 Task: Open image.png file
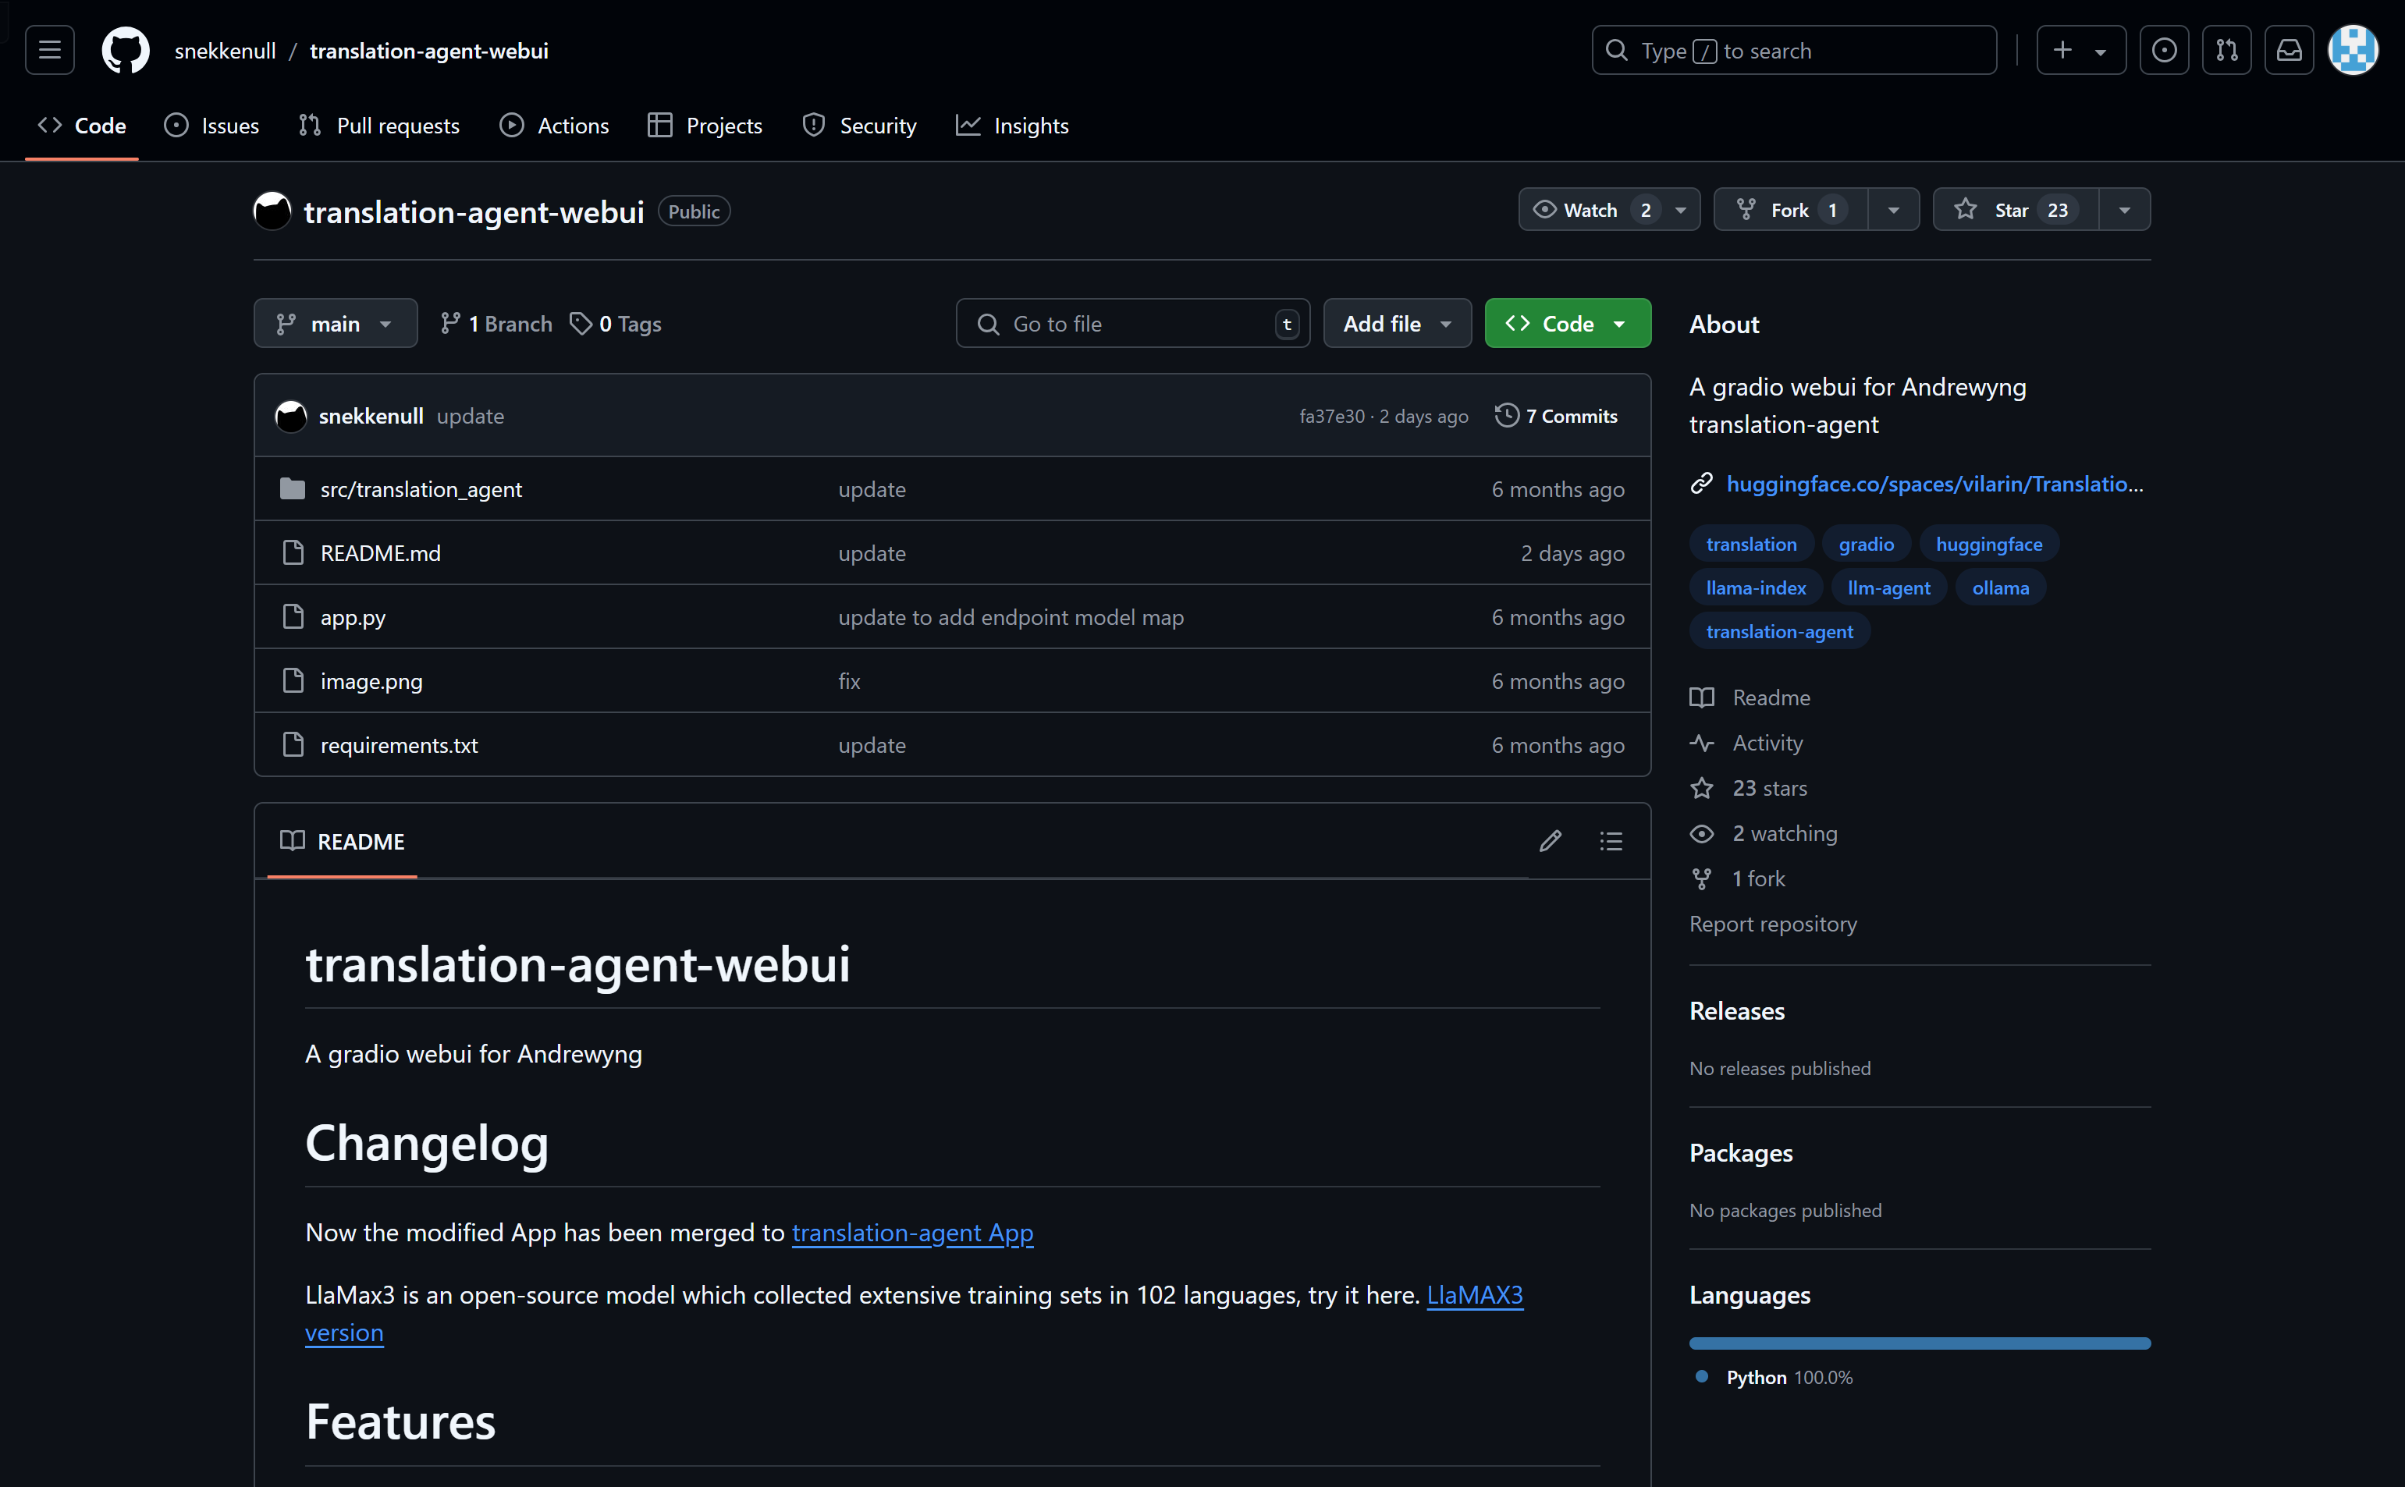point(371,682)
